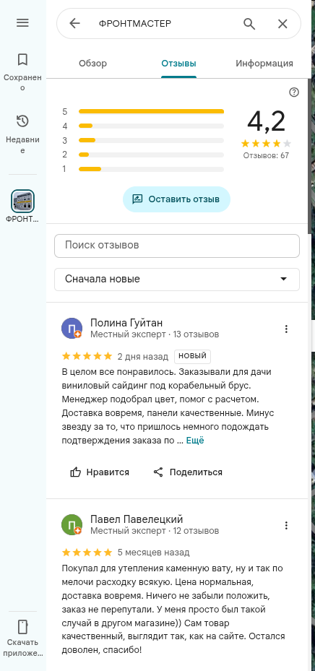Click the НОВЫЙ badge on the review

[193, 356]
